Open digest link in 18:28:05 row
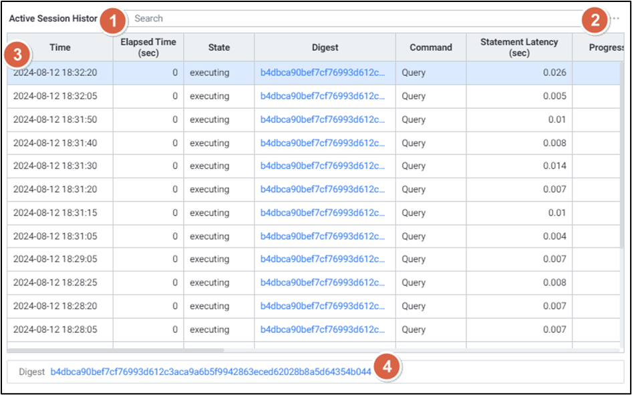The width and height of the screenshot is (632, 395). point(323,330)
